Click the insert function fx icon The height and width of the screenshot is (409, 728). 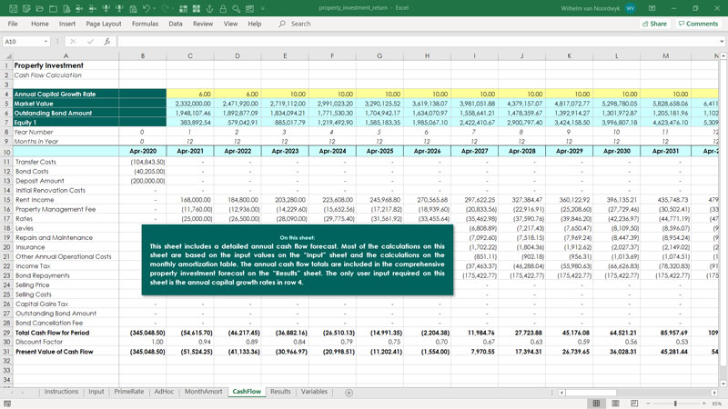pyautogui.click(x=107, y=41)
